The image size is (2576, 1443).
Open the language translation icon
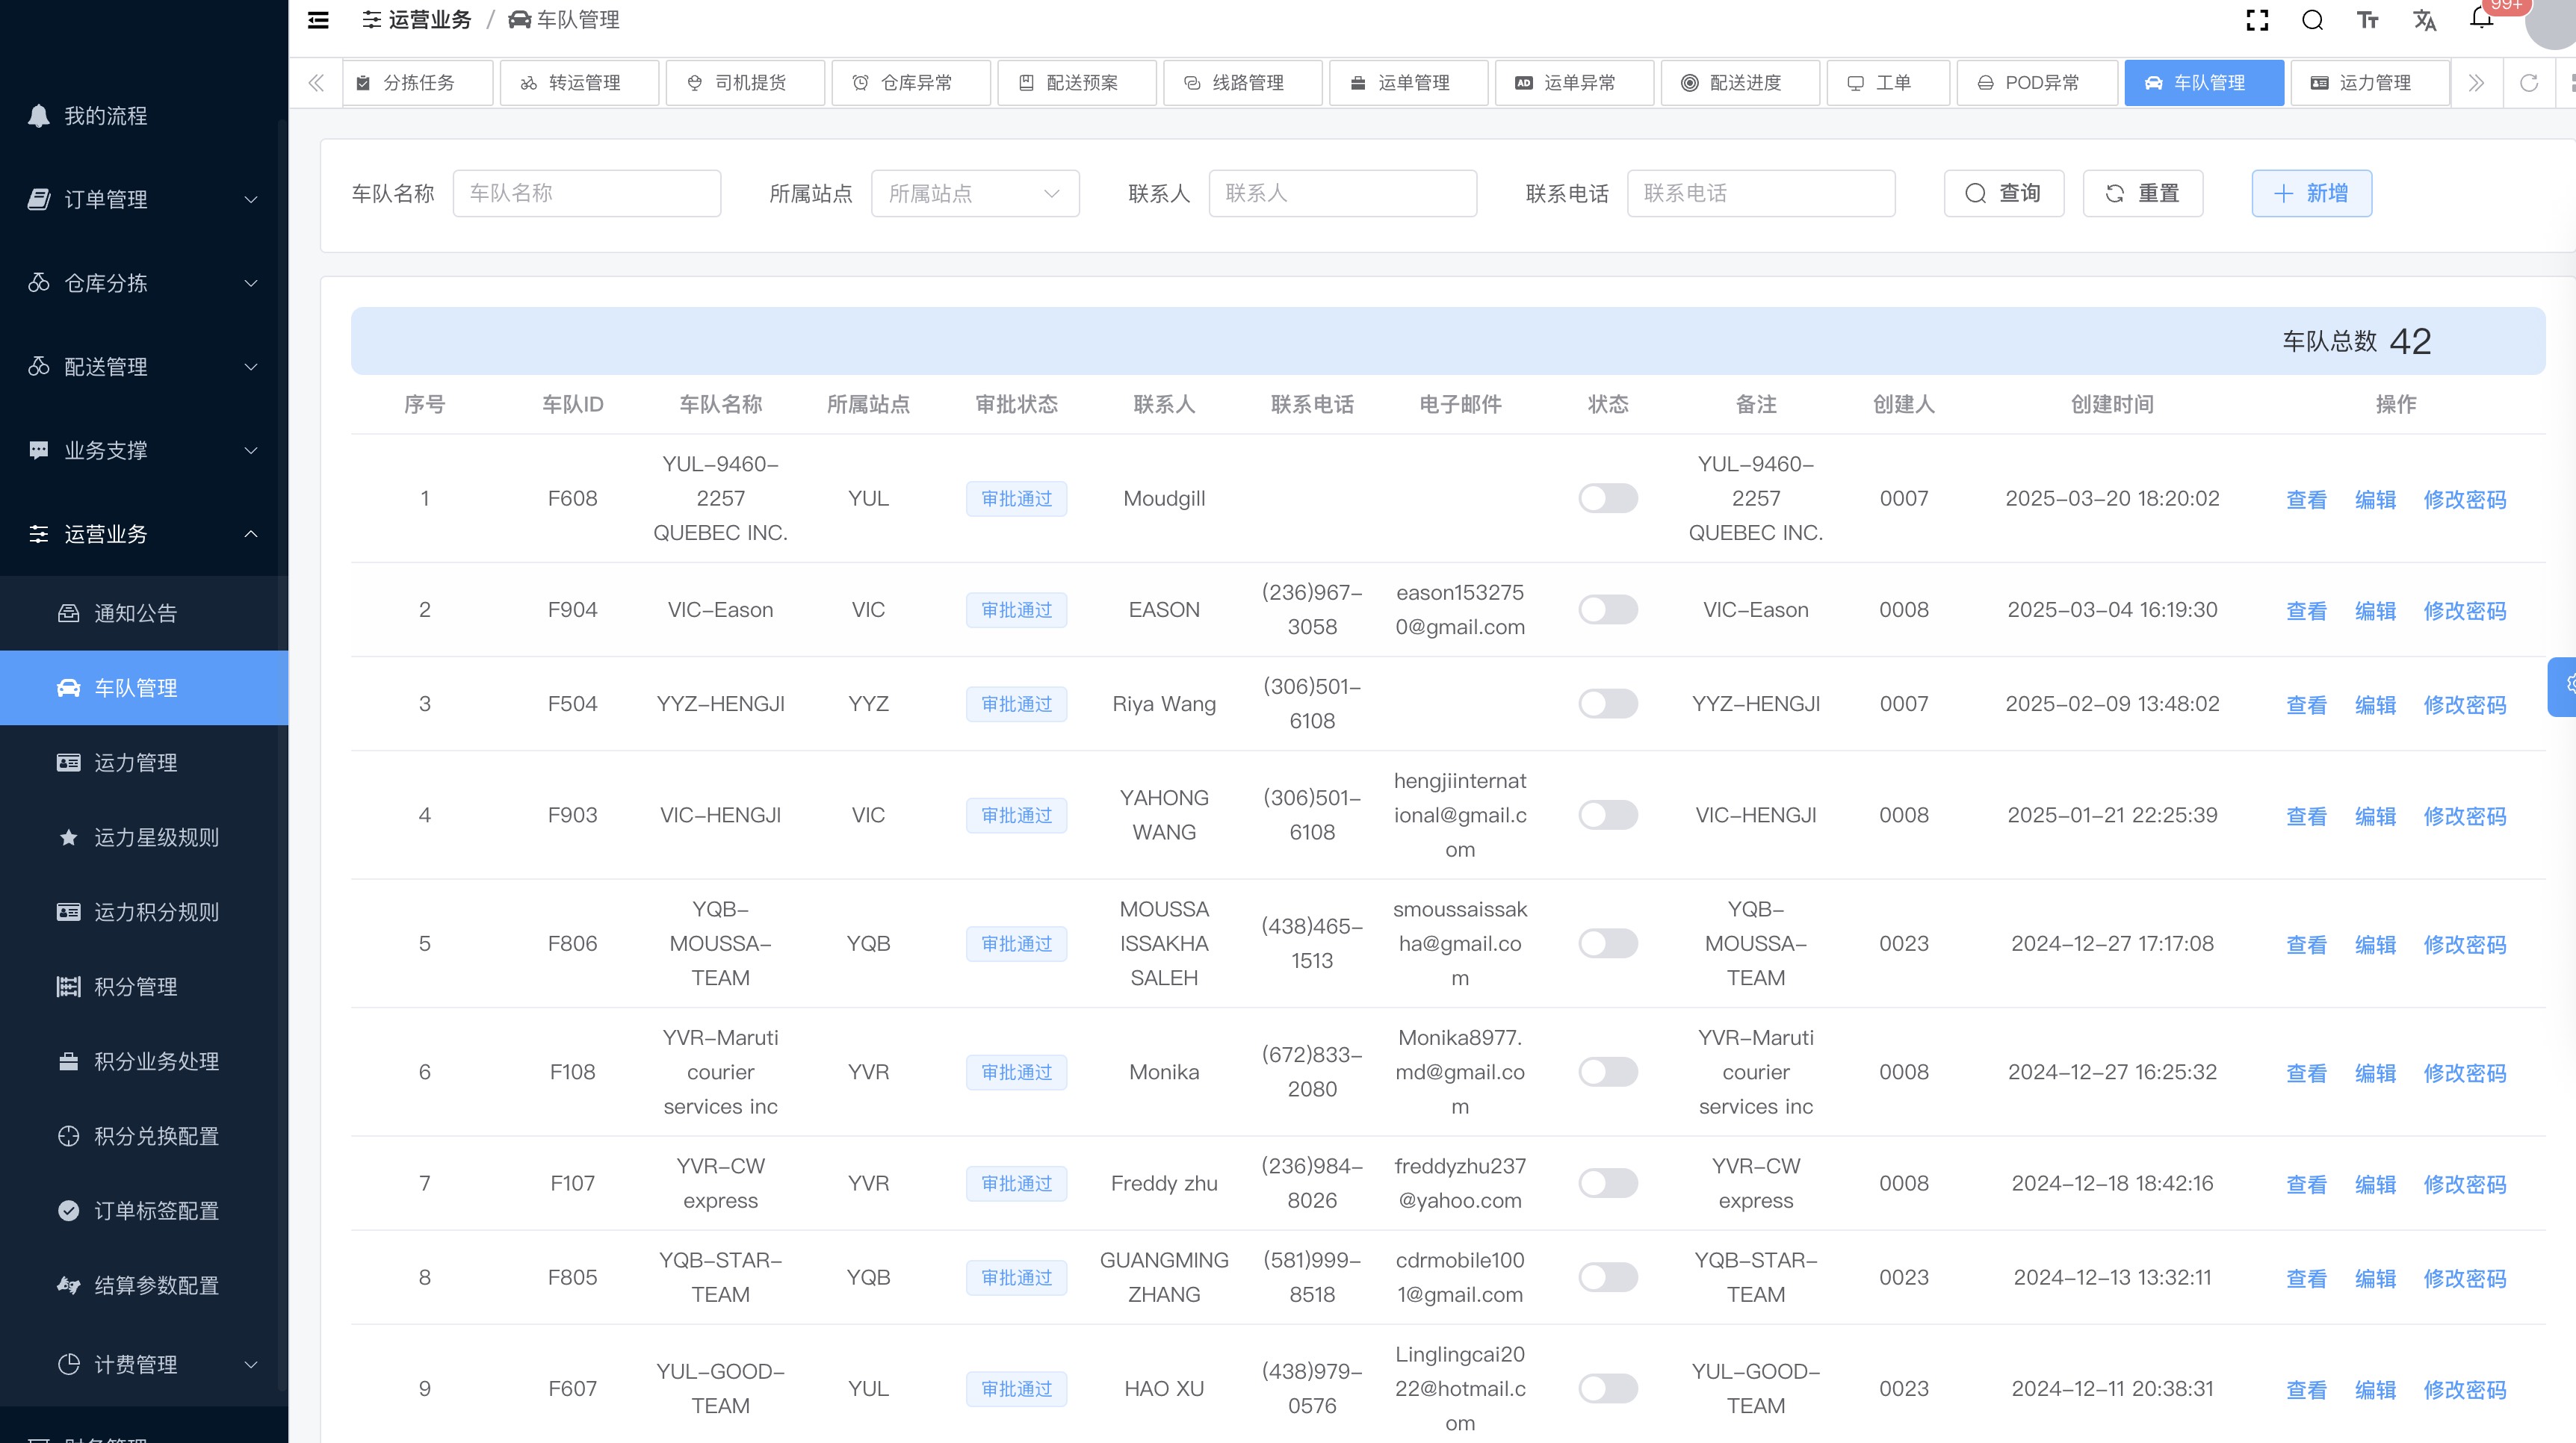tap(2424, 20)
